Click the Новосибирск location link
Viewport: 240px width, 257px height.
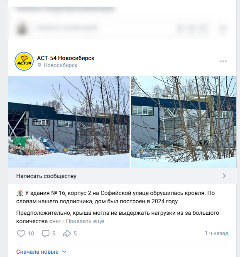click(x=60, y=65)
